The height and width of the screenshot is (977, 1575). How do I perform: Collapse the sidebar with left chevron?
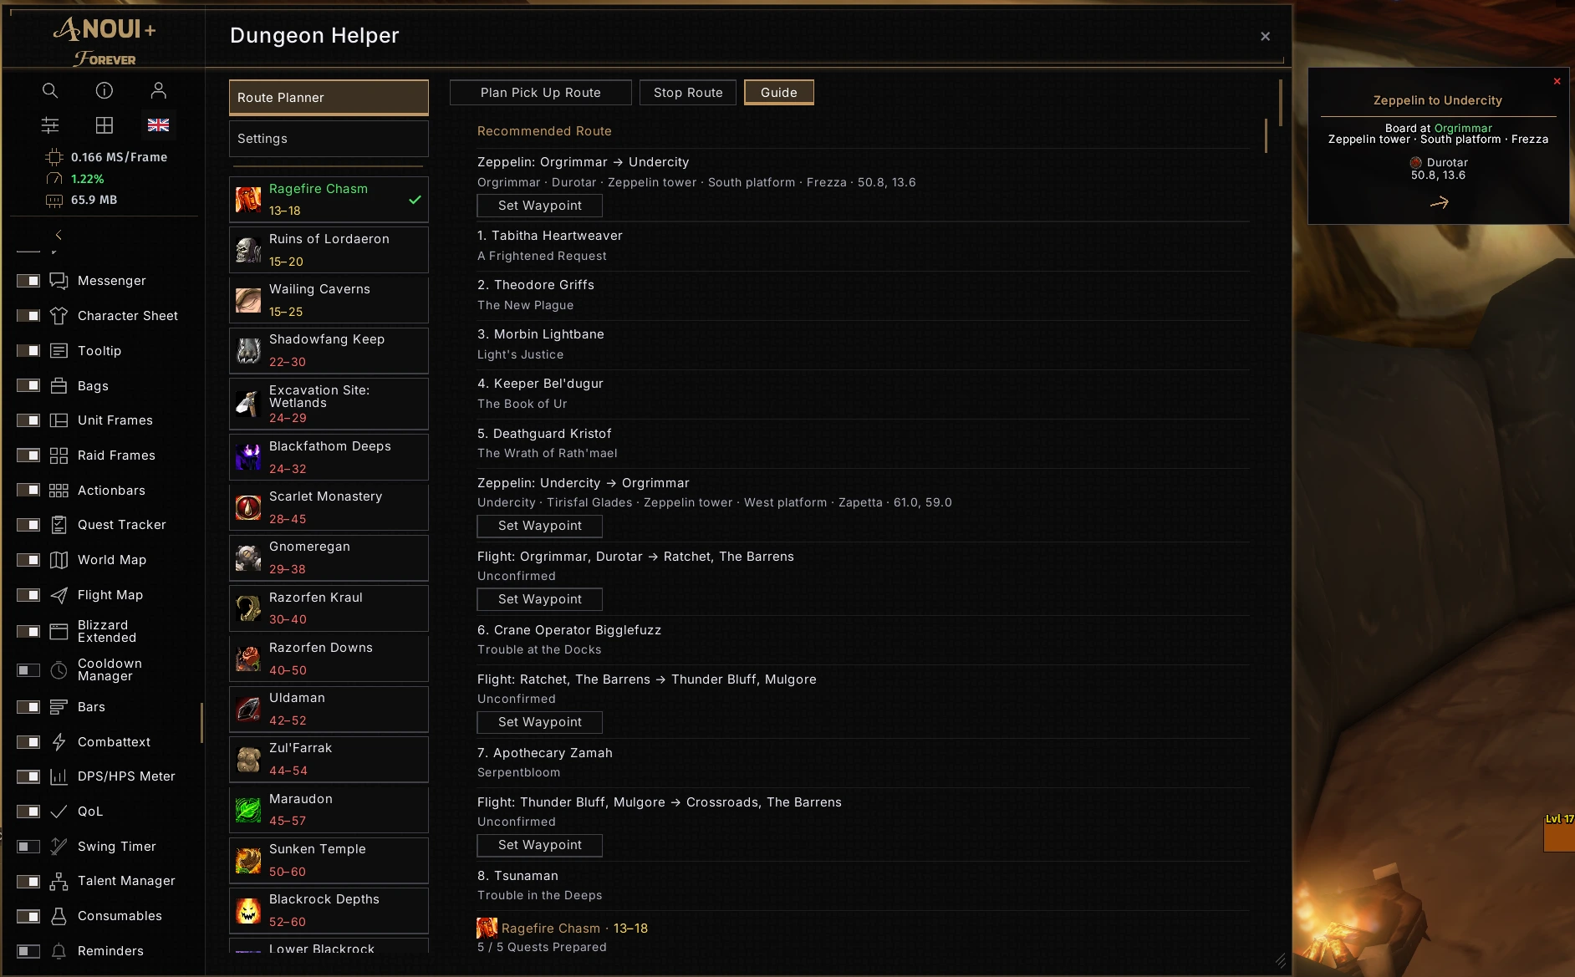tap(59, 235)
